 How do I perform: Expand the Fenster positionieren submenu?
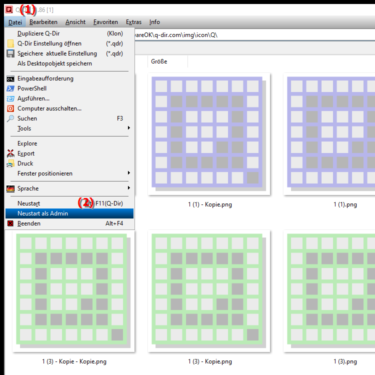tap(69, 173)
